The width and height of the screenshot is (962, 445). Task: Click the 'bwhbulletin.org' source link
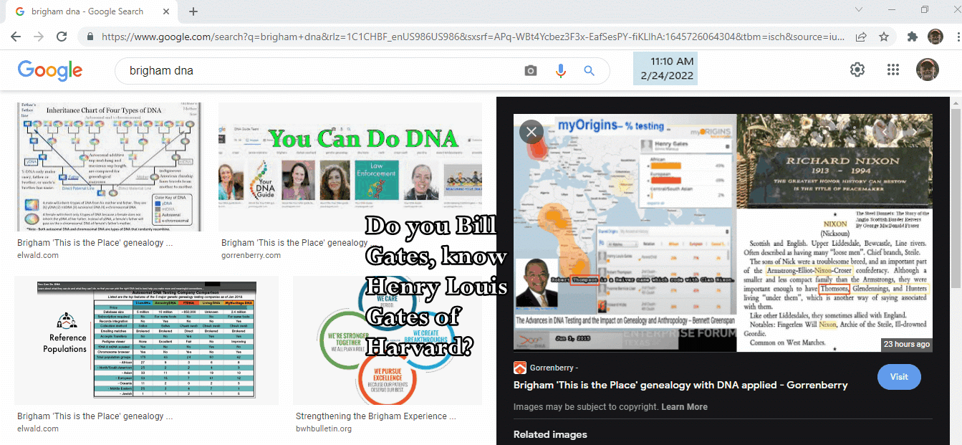point(324,429)
